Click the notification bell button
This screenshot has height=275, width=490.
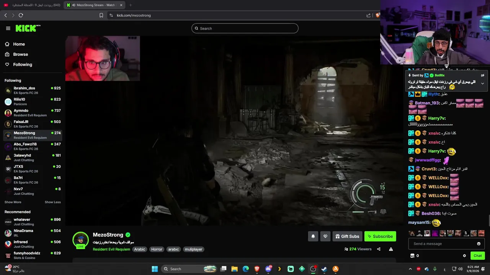[313, 236]
